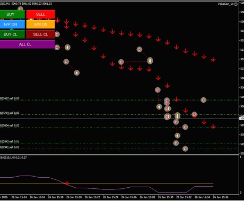Screen dimensions: 244x201
Task: Click the PokeCon_v1 expert advisor smiley icon
Action: [x=236, y=4]
